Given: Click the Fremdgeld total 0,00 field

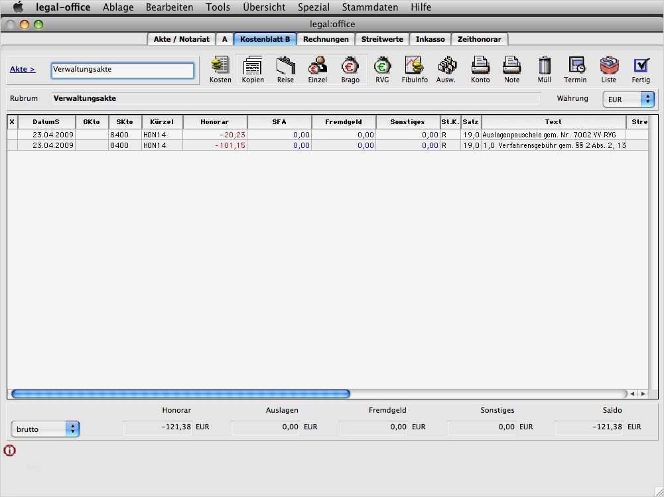Looking at the screenshot, I should pos(374,427).
